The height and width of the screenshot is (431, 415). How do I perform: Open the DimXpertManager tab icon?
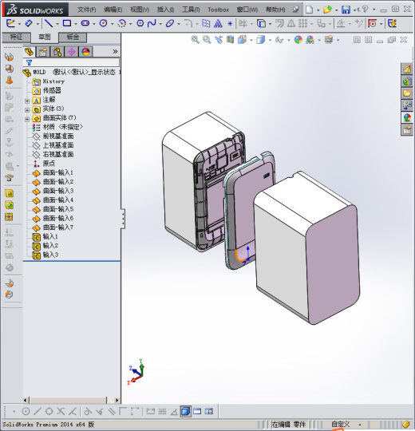click(x=72, y=52)
